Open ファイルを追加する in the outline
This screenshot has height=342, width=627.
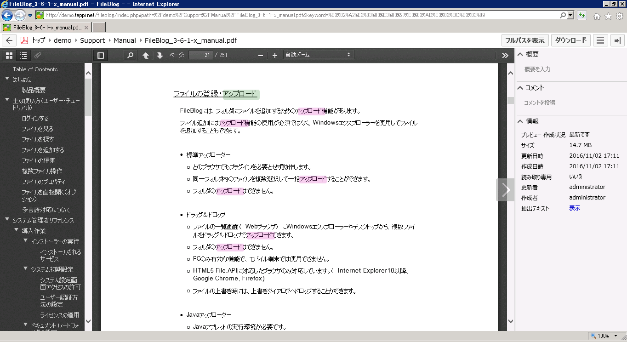click(x=43, y=150)
